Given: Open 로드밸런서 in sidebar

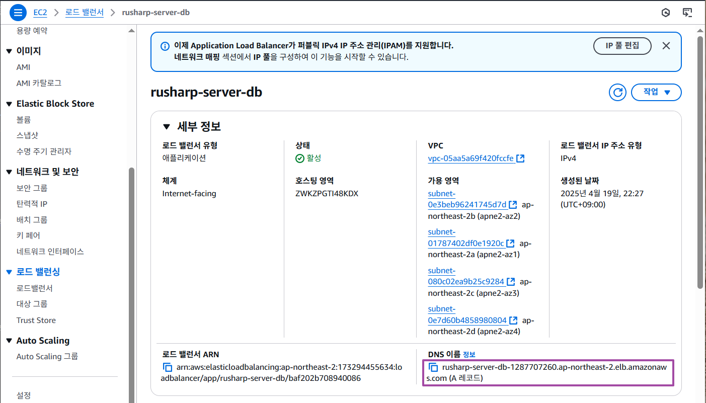Looking at the screenshot, I should (35, 288).
